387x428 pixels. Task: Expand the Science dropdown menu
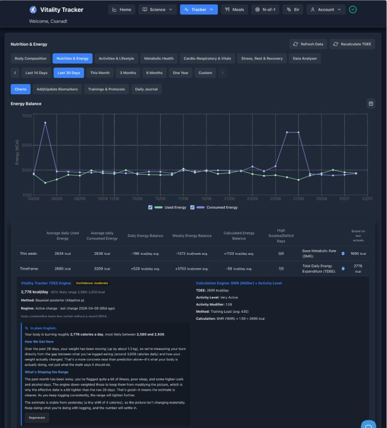pos(157,9)
